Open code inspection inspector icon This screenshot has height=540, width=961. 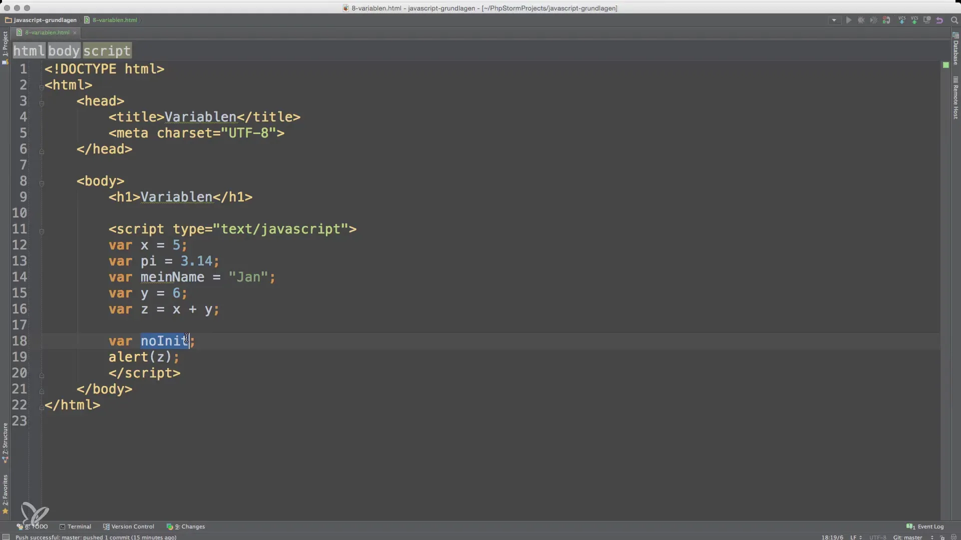tap(953, 537)
